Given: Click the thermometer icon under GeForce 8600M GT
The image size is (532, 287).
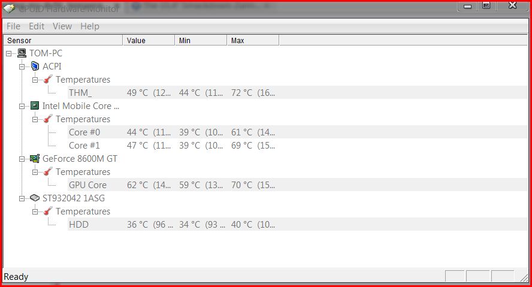Looking at the screenshot, I should [x=48, y=171].
